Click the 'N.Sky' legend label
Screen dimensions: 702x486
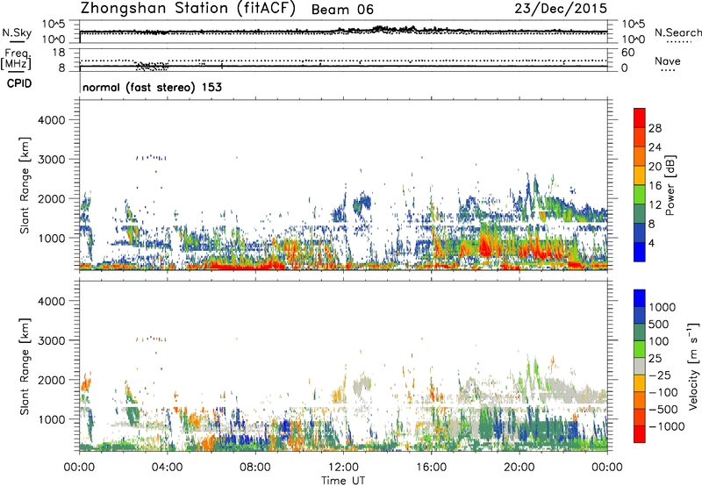click(x=17, y=32)
